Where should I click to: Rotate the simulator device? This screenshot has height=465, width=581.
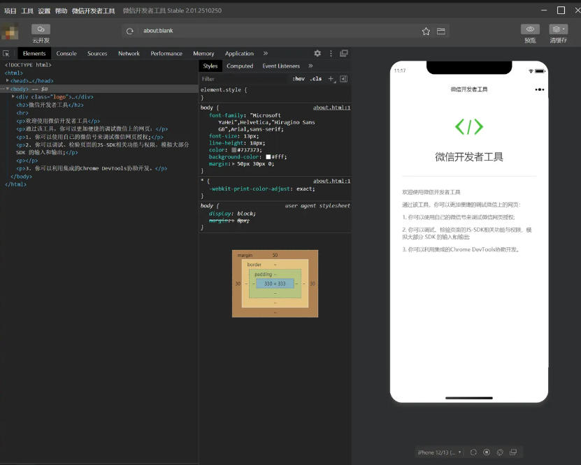500,452
